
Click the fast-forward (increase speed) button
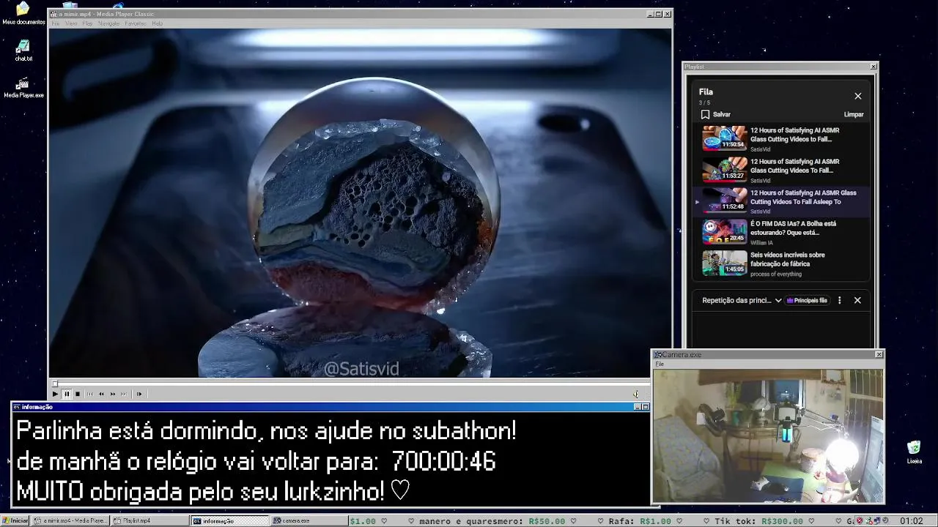click(113, 394)
